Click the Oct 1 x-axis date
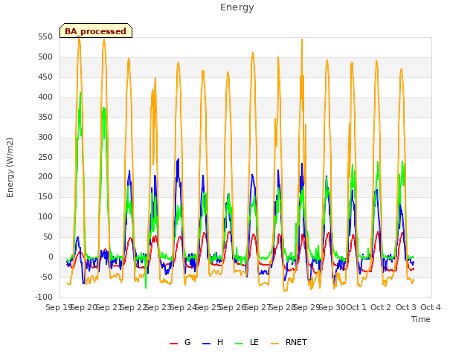476x357 pixels. pyautogui.click(x=356, y=307)
